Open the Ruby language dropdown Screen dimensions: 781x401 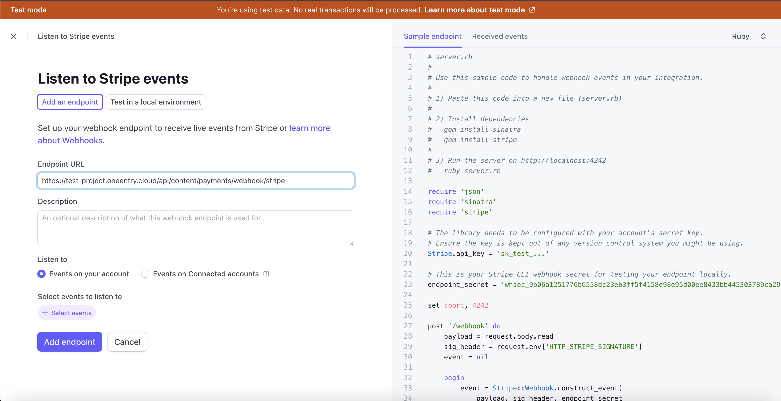pyautogui.click(x=741, y=36)
